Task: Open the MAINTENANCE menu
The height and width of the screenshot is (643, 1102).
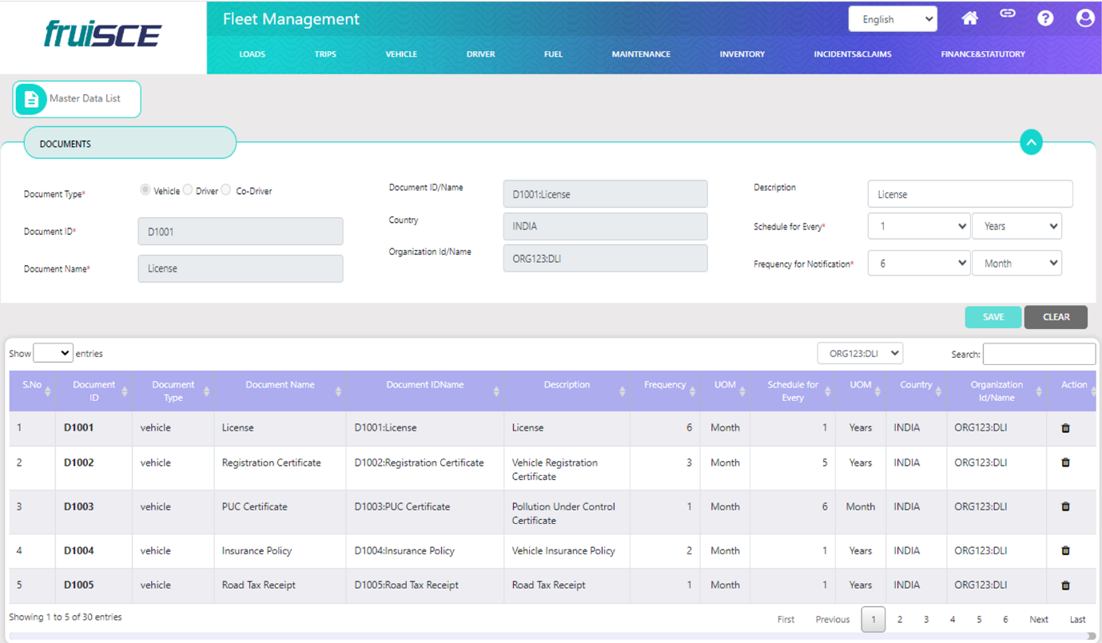Action: pos(641,54)
